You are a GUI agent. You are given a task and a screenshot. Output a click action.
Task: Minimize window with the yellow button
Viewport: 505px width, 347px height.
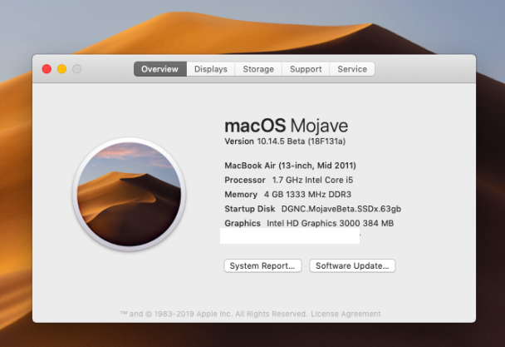61,69
